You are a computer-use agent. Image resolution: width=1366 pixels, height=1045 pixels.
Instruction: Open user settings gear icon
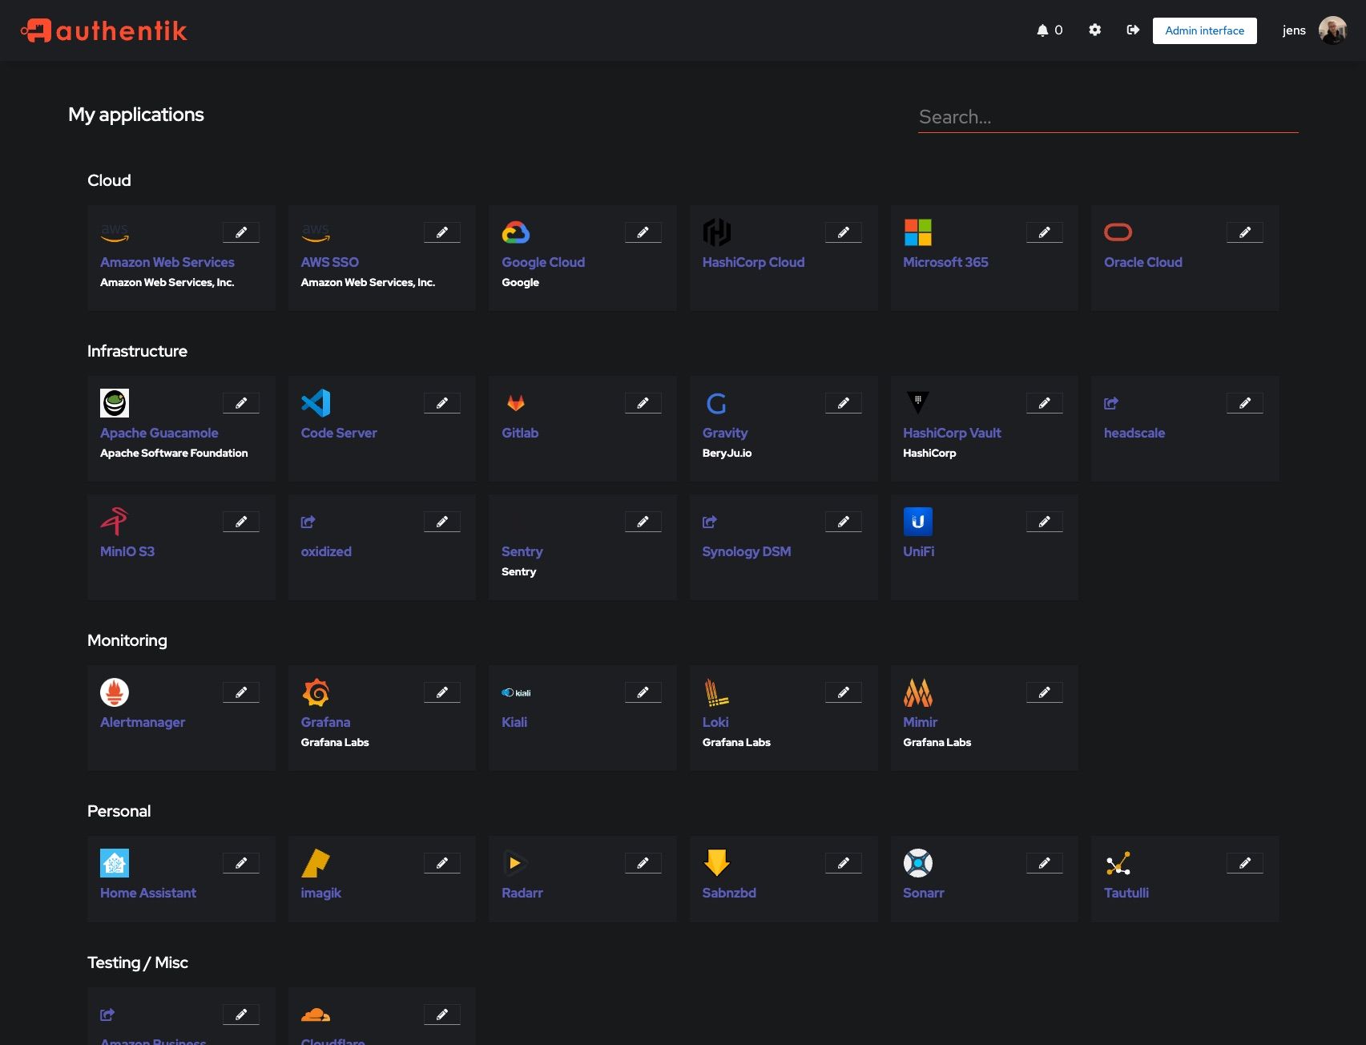point(1094,30)
